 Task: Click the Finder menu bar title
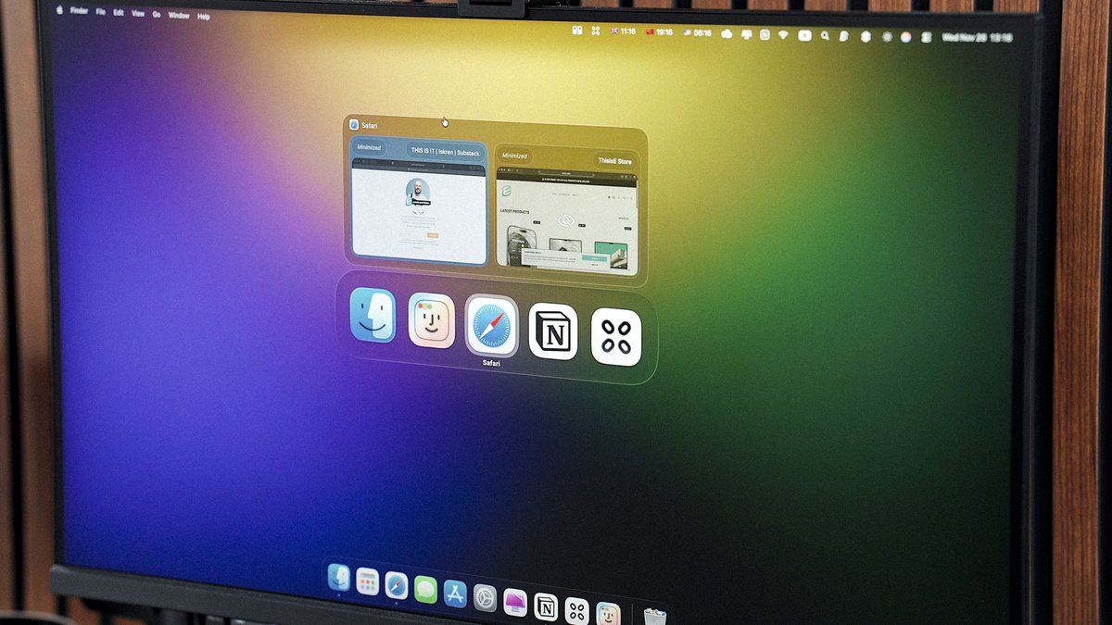point(79,12)
